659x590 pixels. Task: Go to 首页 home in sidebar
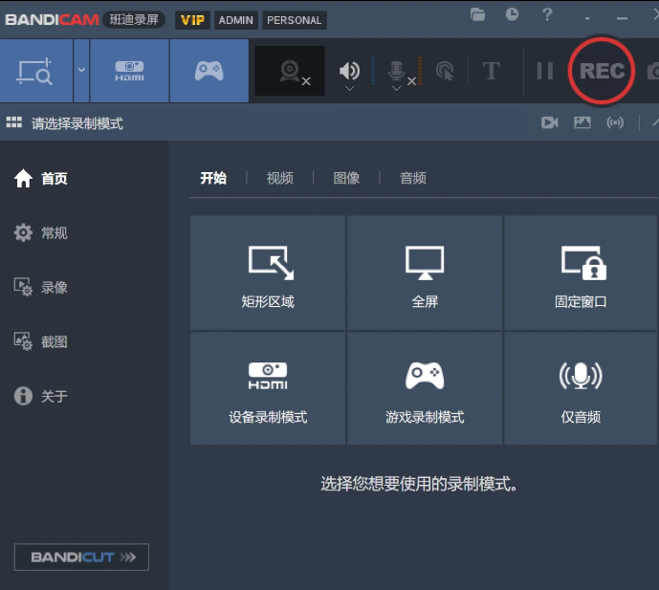41,178
